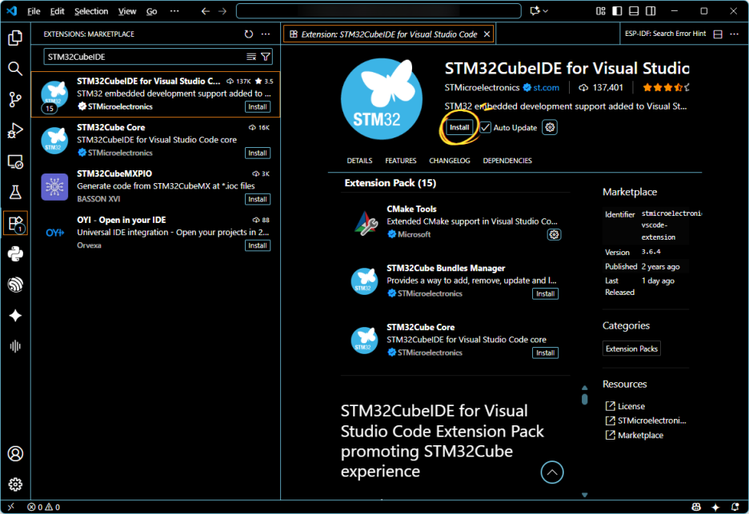Open Customize Layout icon in title bar
The width and height of the screenshot is (749, 514).
tap(601, 11)
